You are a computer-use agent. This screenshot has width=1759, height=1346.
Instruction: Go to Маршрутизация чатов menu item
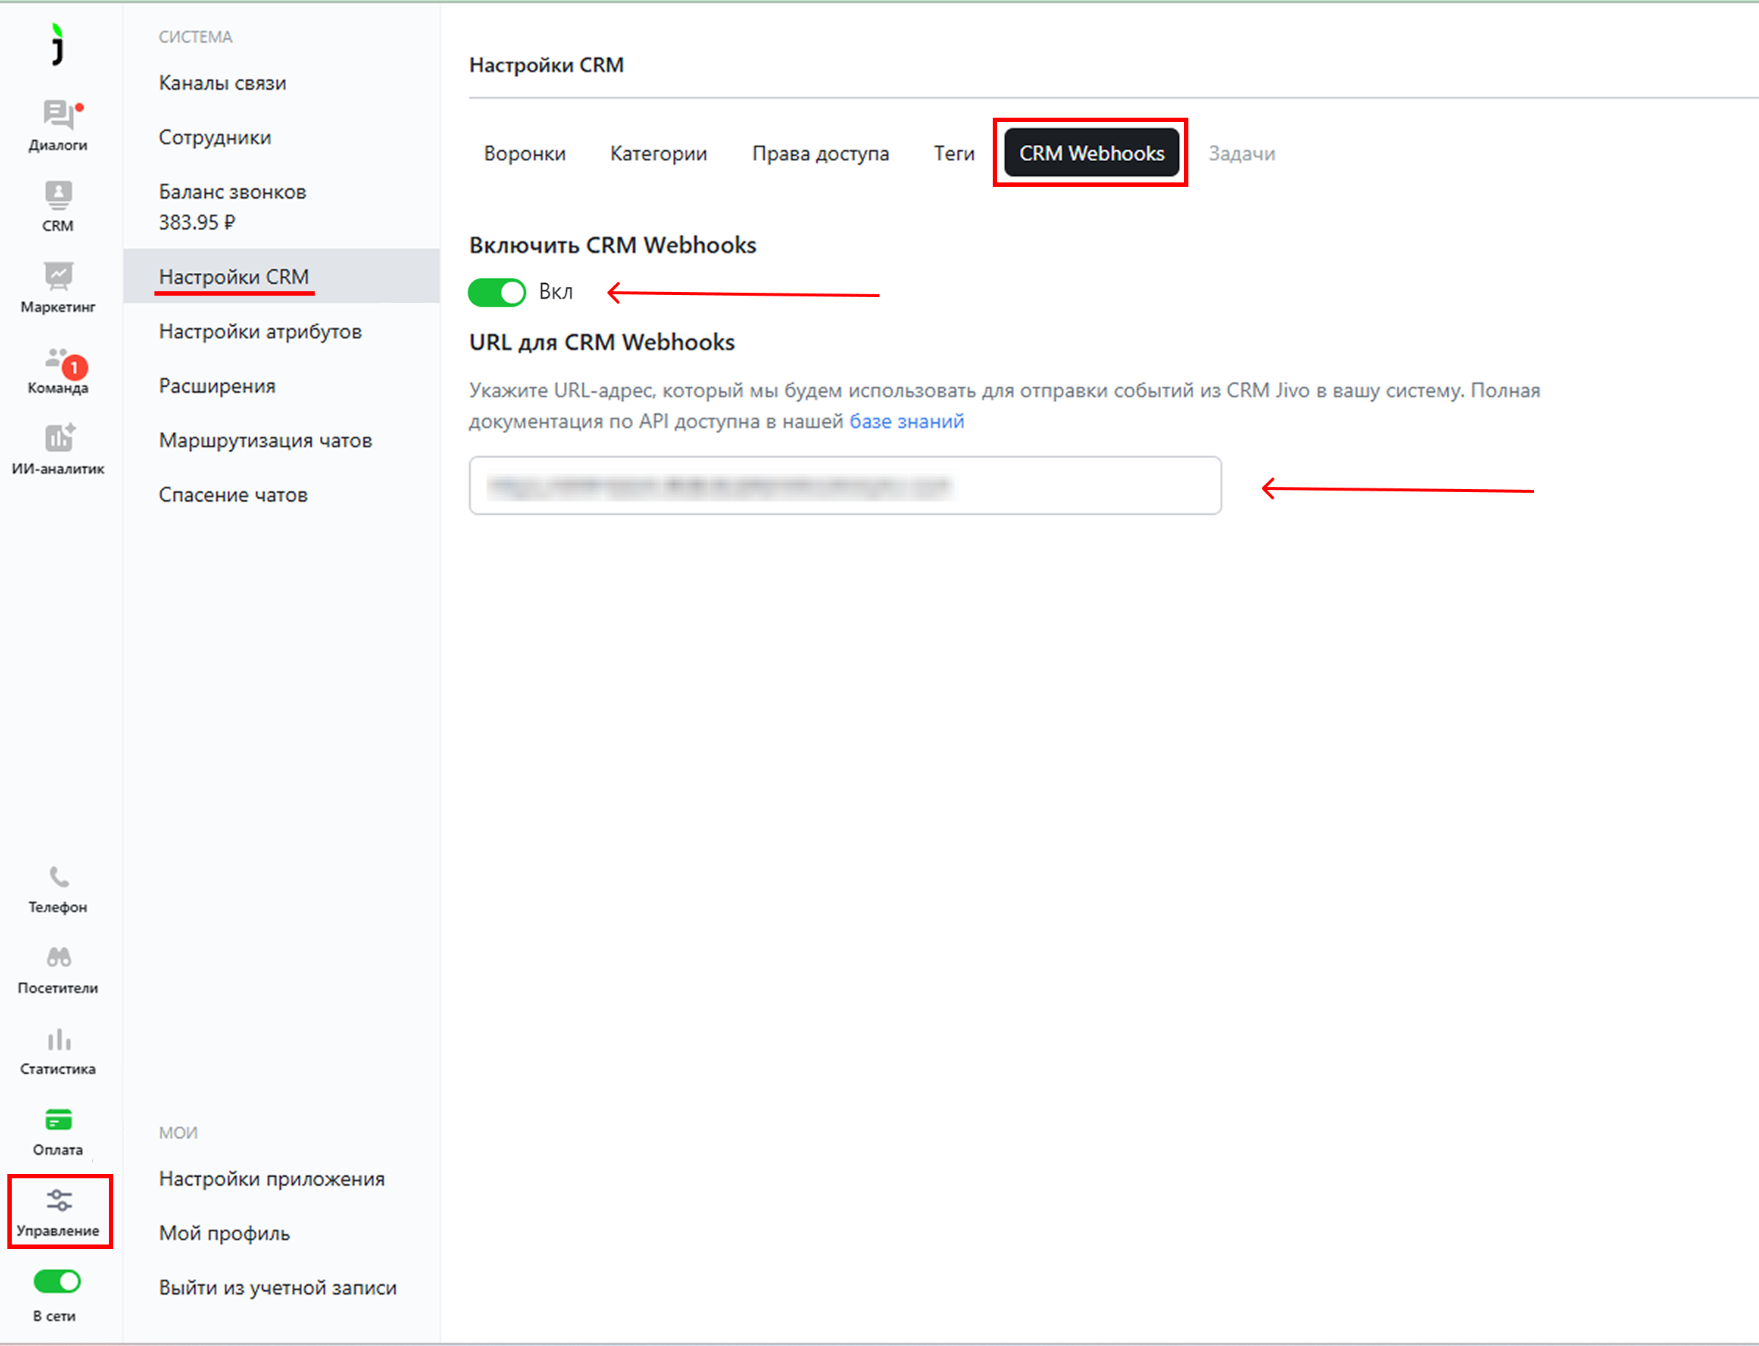click(x=265, y=441)
